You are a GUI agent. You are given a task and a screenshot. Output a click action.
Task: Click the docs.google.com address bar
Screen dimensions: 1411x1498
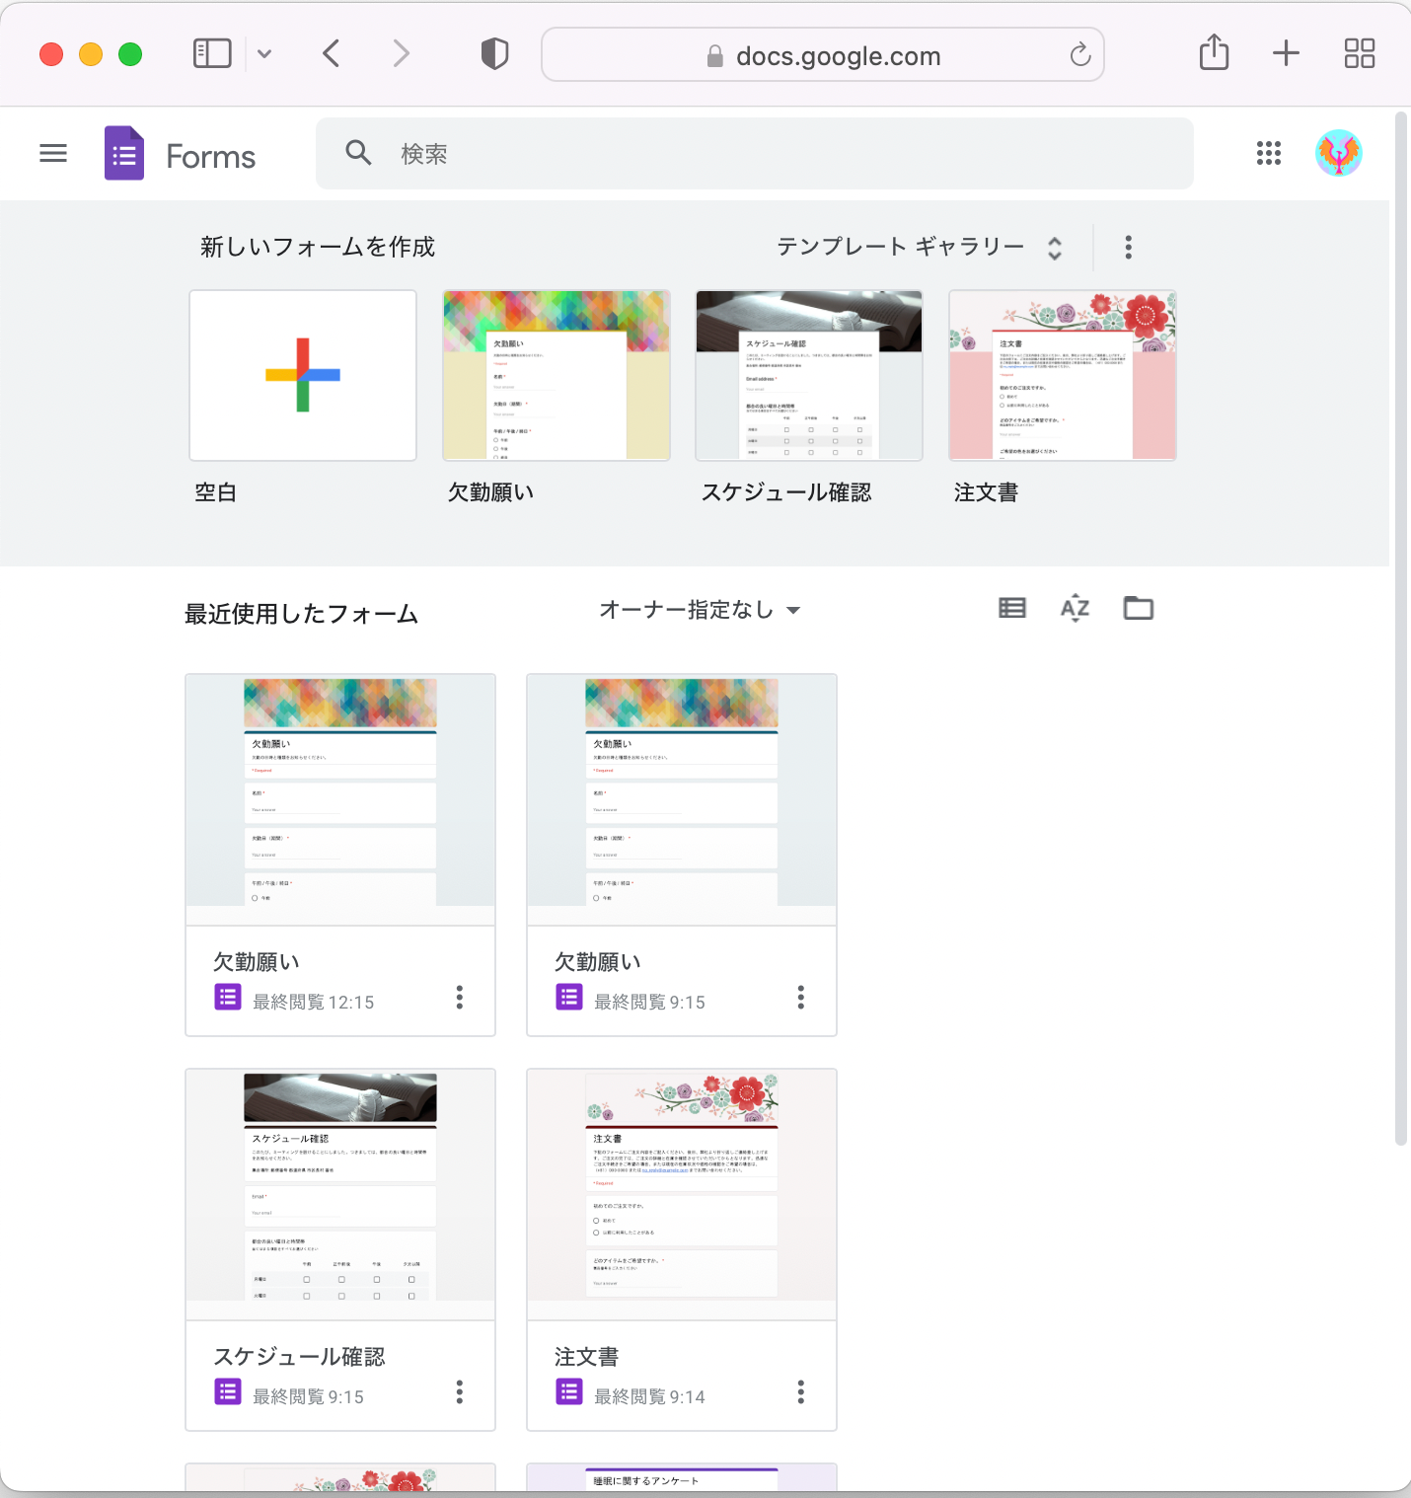pos(823,54)
